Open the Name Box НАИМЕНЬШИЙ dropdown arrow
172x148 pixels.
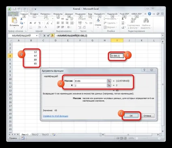(37, 35)
